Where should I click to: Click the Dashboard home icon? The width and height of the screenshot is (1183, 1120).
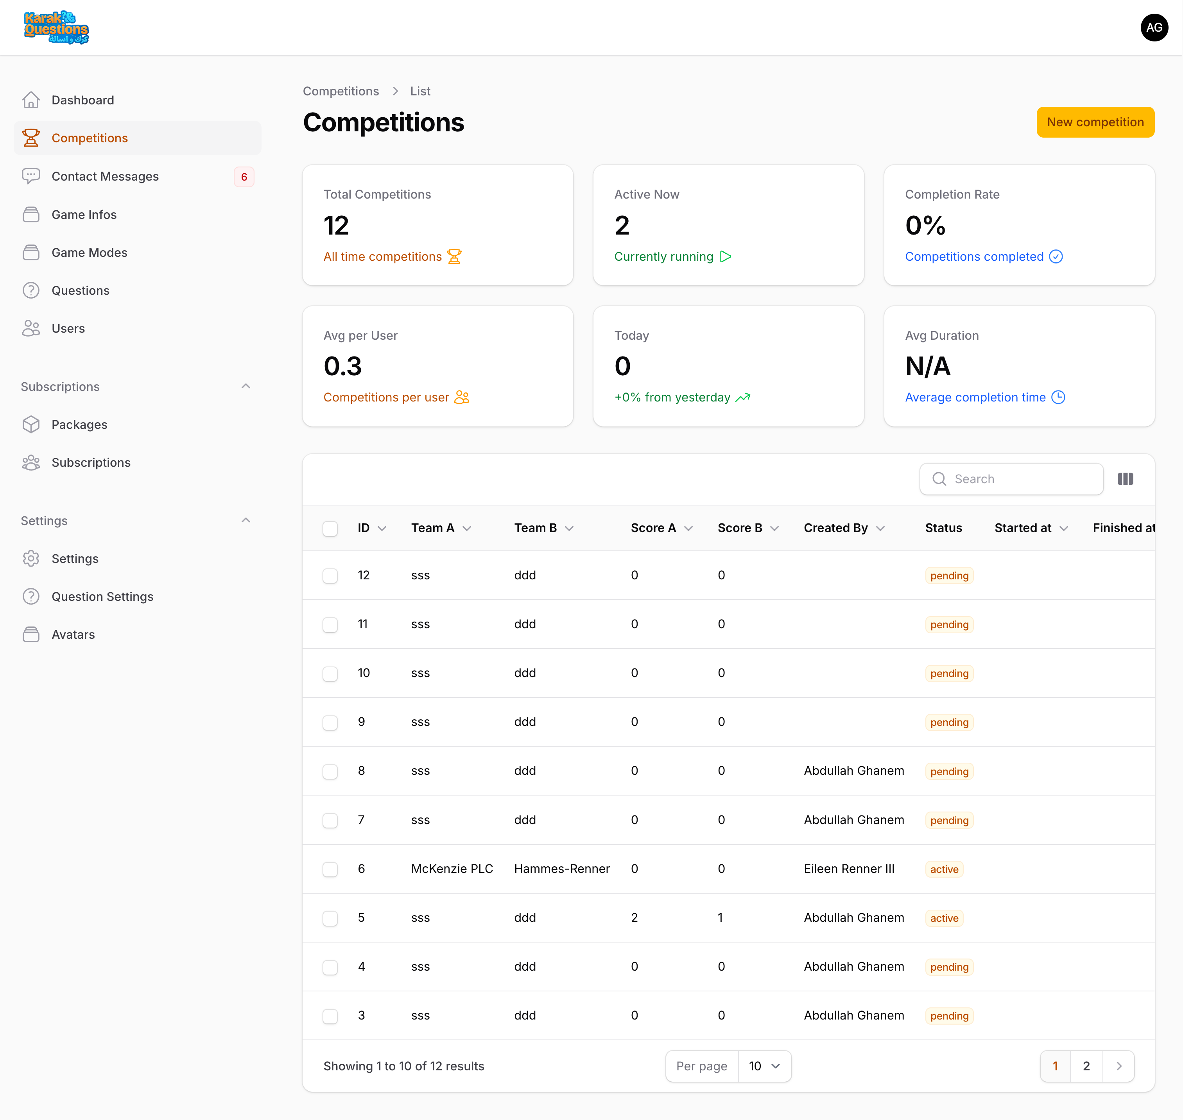[31, 100]
